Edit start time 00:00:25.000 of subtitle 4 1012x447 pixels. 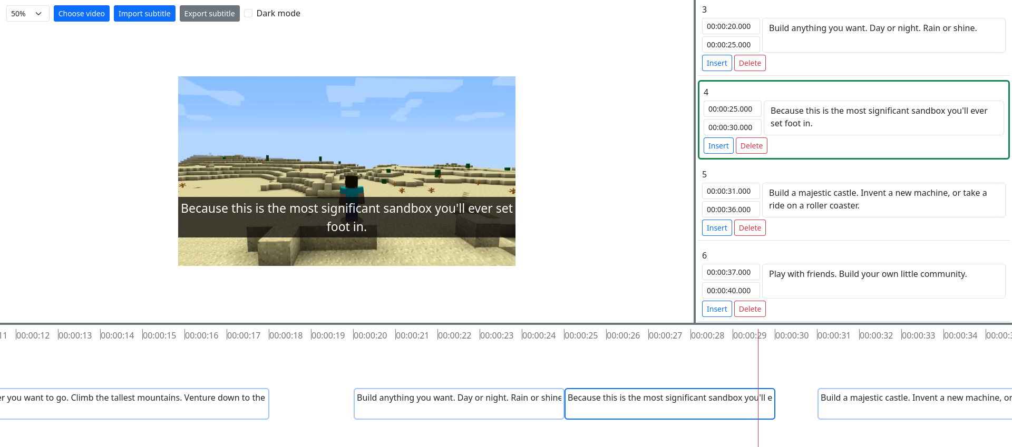(x=732, y=109)
